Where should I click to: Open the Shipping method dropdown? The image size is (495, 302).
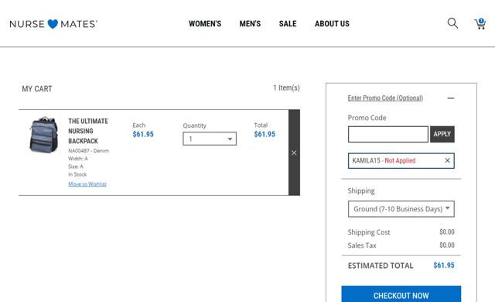tap(401, 209)
